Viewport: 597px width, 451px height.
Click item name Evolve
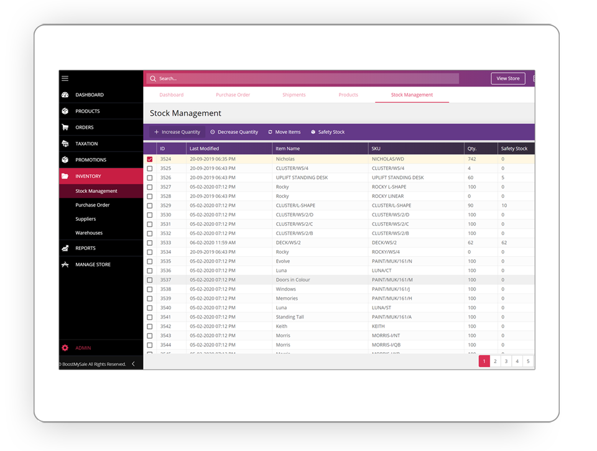click(x=283, y=261)
